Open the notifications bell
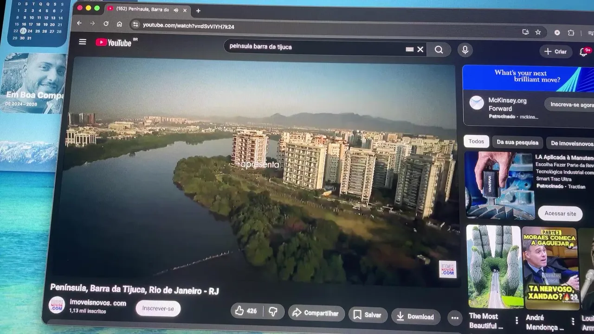 point(584,52)
